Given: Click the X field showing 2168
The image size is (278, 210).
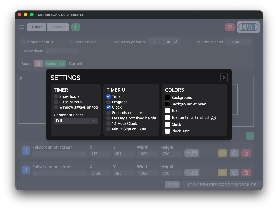Looking at the screenshot, I should tap(100, 173).
